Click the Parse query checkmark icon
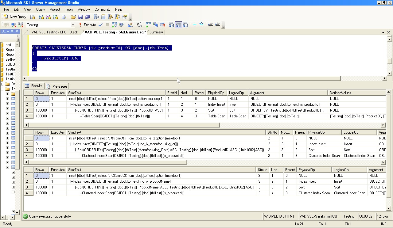Image resolution: width=393 pixels, height=228 pixels. pos(100,25)
